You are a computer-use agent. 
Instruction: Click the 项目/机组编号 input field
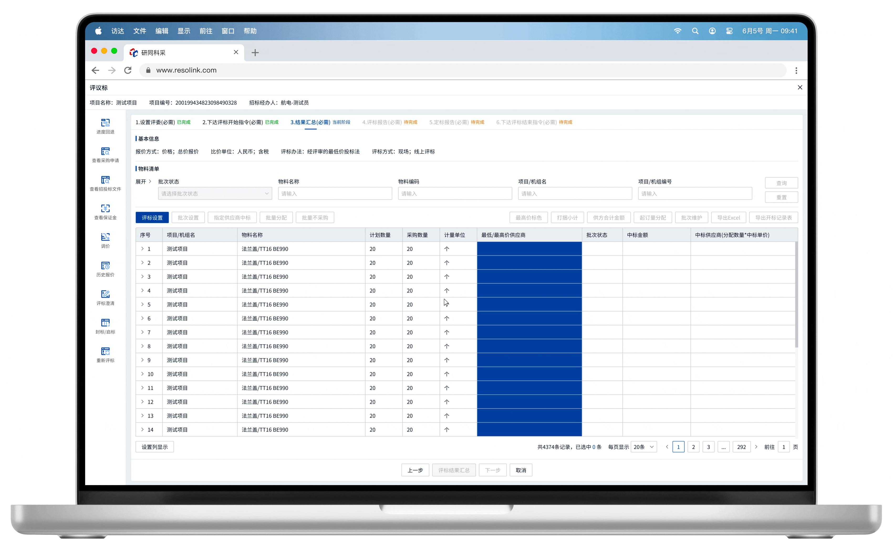click(x=695, y=194)
